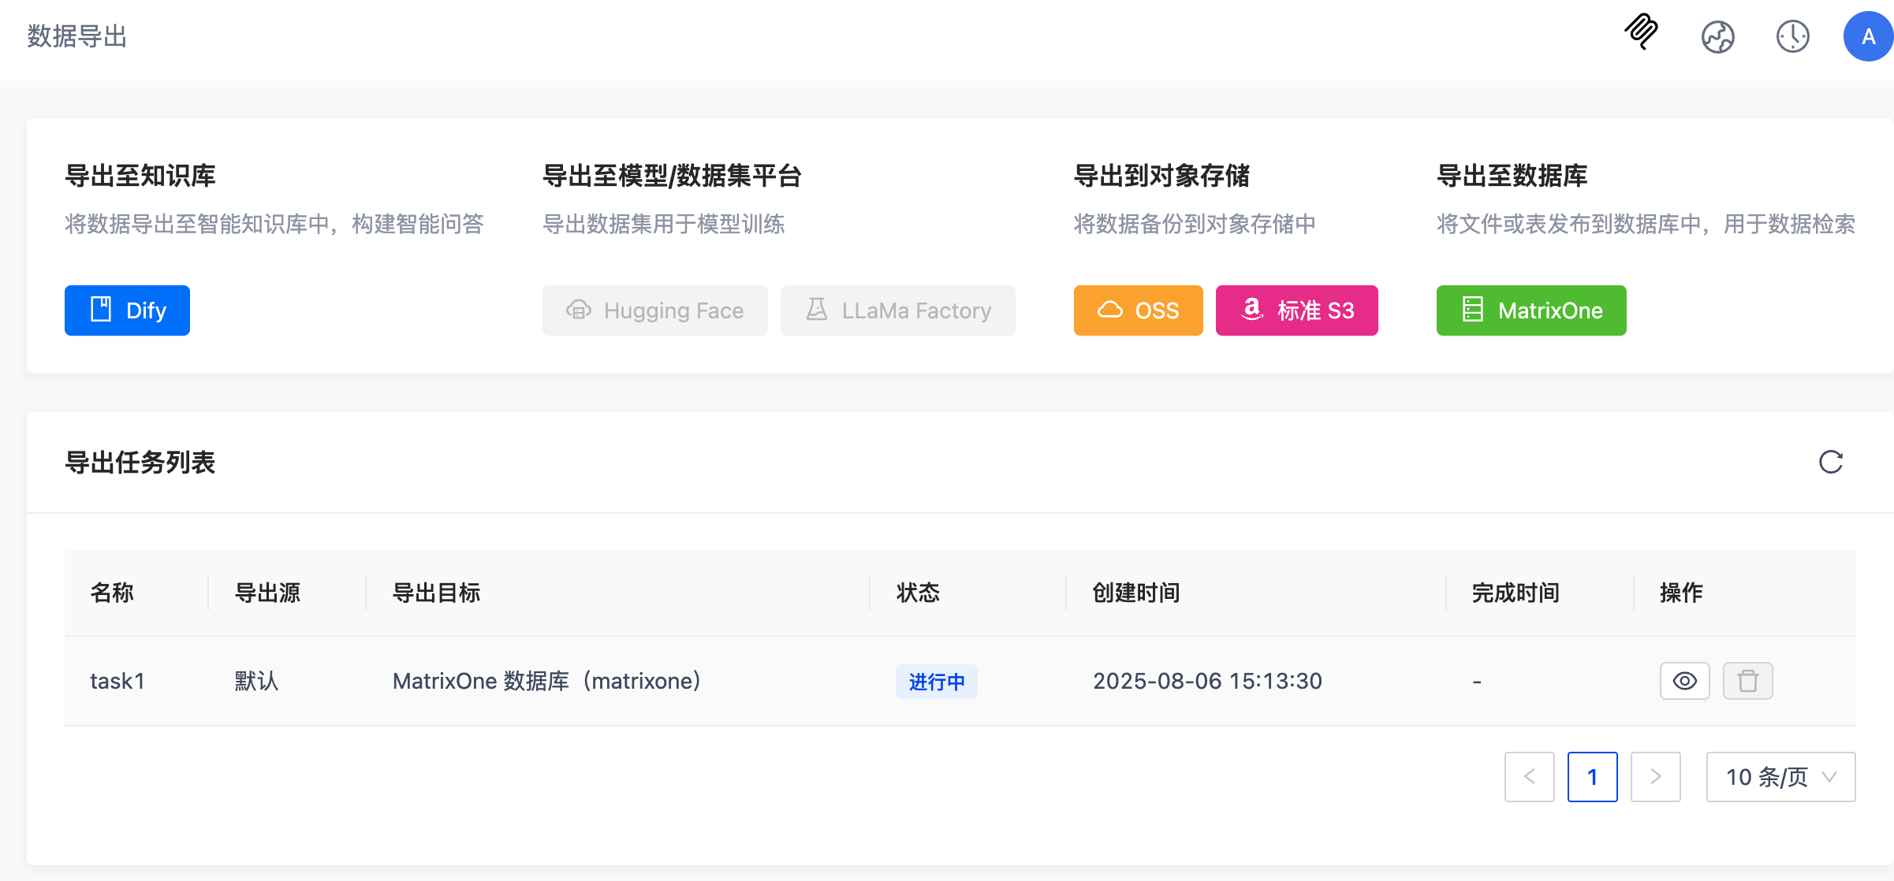
Task: View task1 details with eye icon
Action: [x=1684, y=681]
